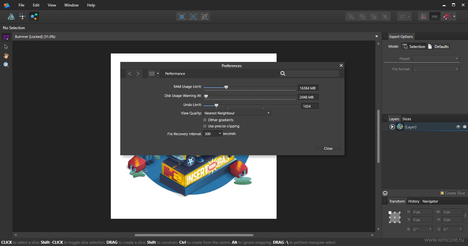Viewport: 468px width, 246px height.
Task: Switch to the Slices tab
Action: 407,119
